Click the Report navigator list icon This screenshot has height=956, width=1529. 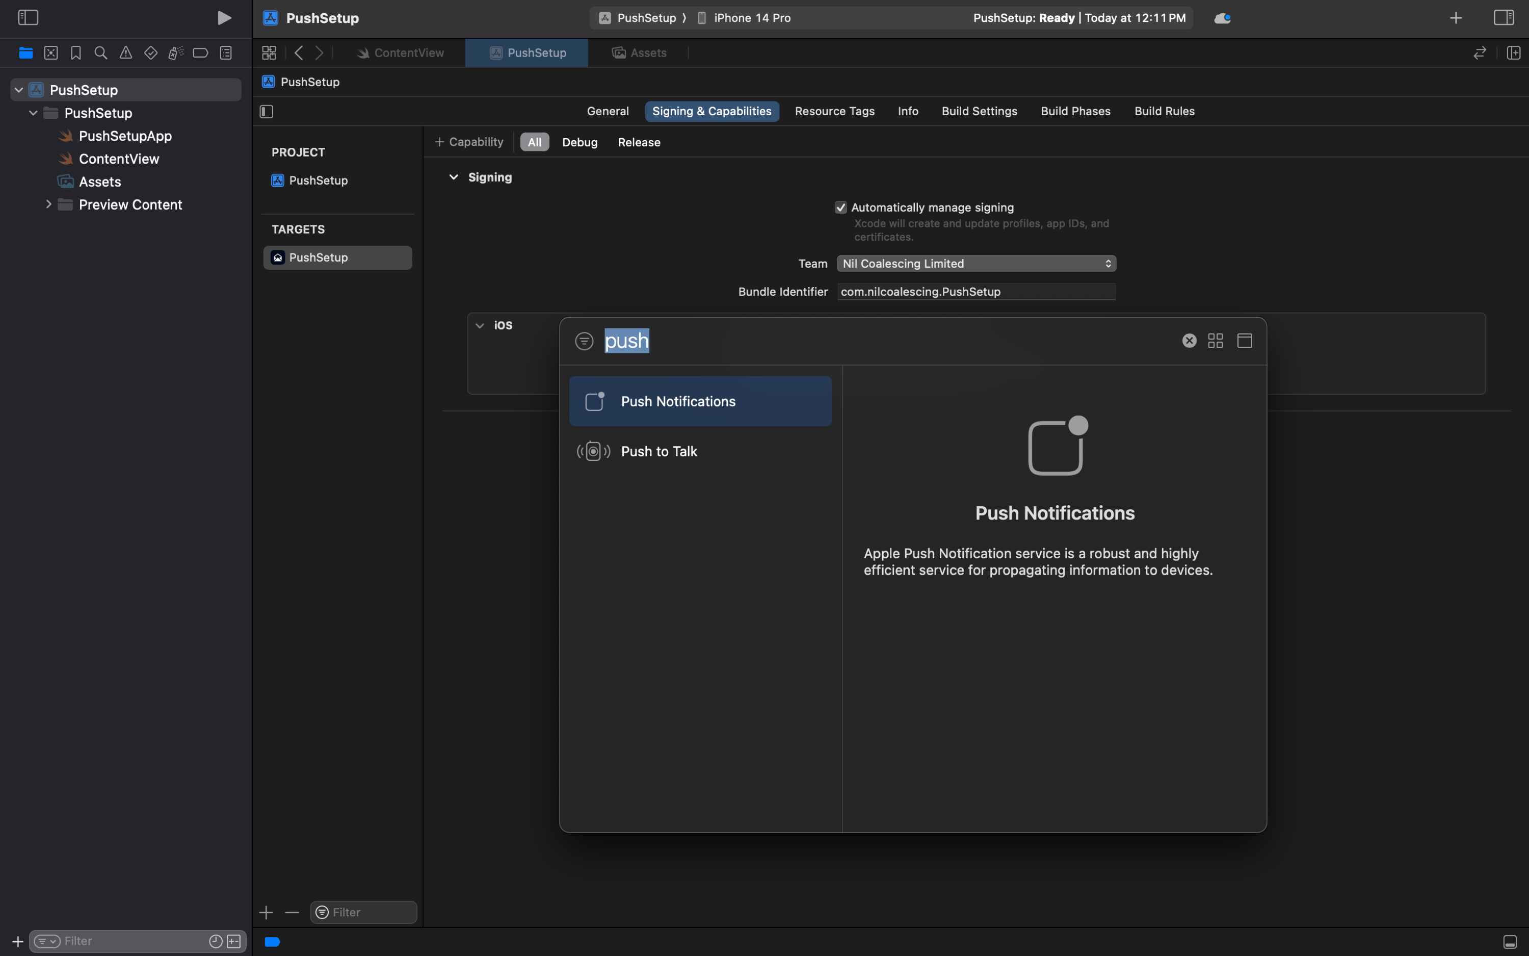(226, 53)
